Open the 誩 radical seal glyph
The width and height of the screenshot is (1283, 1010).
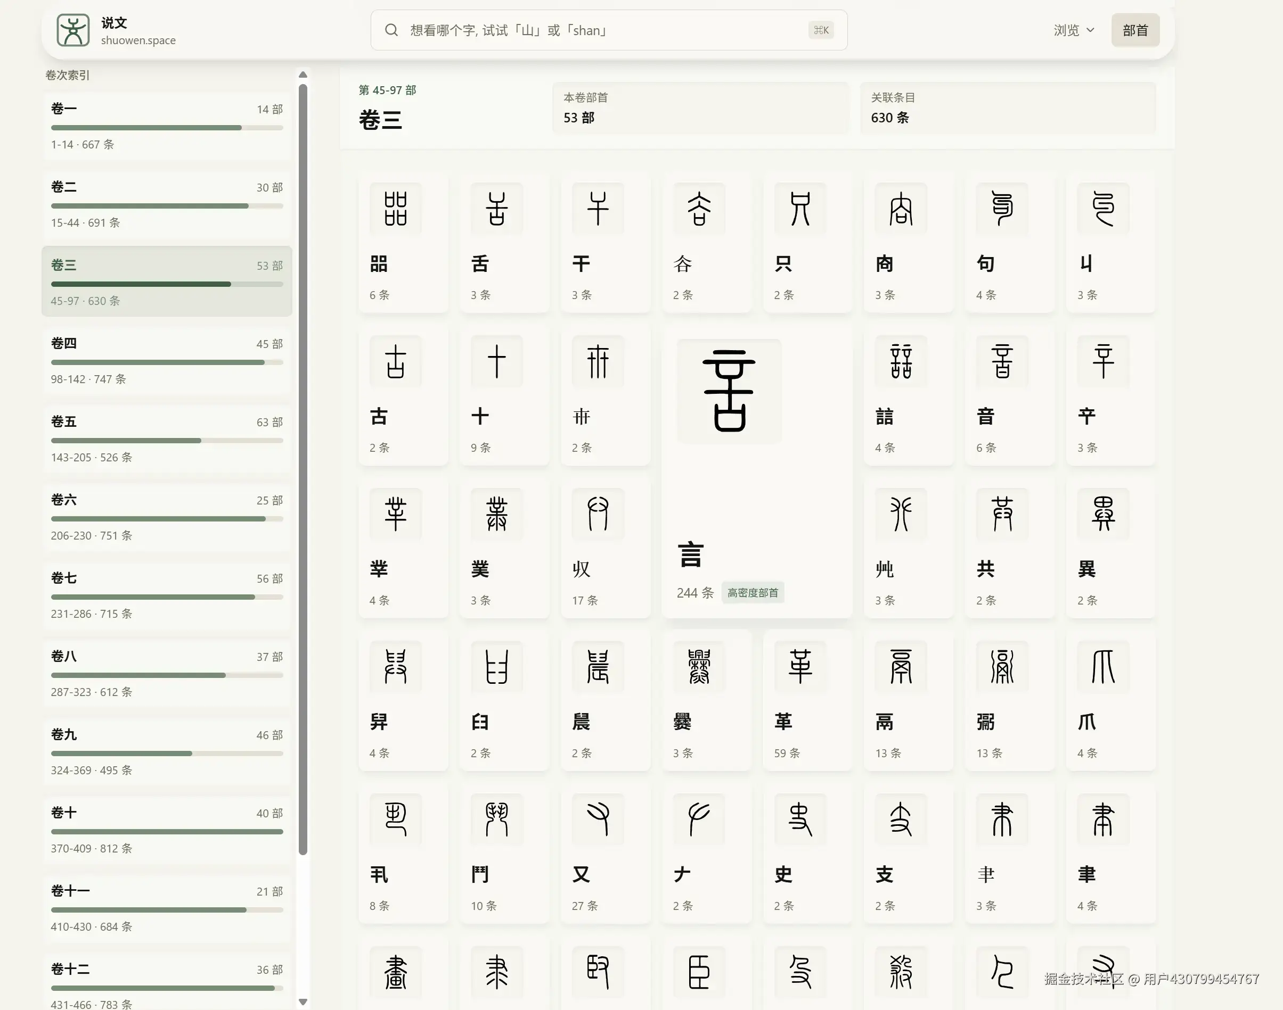point(901,361)
